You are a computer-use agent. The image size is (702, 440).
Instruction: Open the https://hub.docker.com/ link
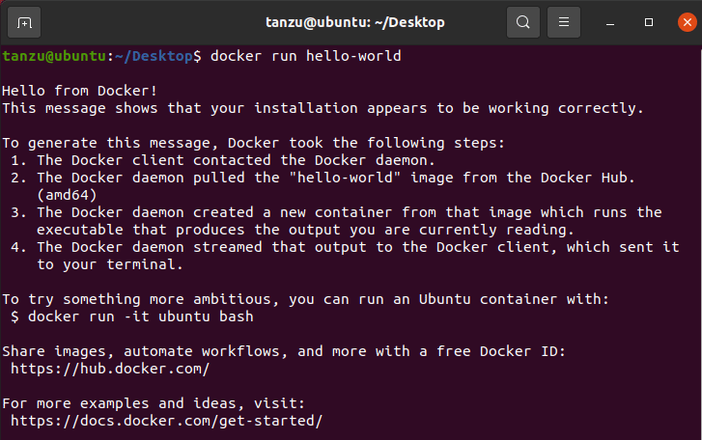(110, 369)
